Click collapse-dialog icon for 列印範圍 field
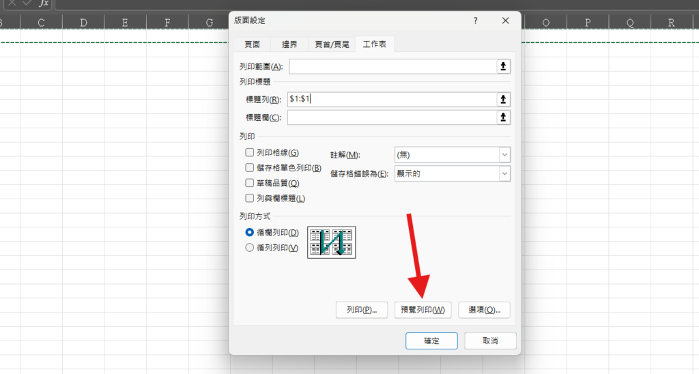699x374 pixels. click(503, 66)
